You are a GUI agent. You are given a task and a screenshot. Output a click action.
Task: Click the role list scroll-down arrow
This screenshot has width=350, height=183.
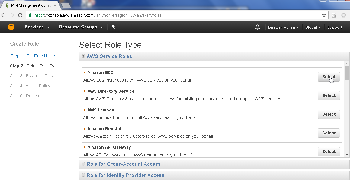(347, 154)
